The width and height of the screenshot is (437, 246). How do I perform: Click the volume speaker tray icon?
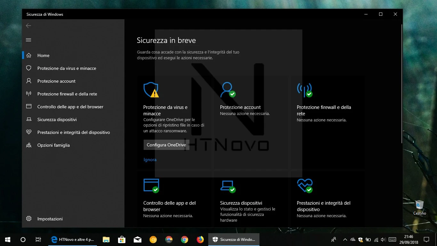(383, 239)
